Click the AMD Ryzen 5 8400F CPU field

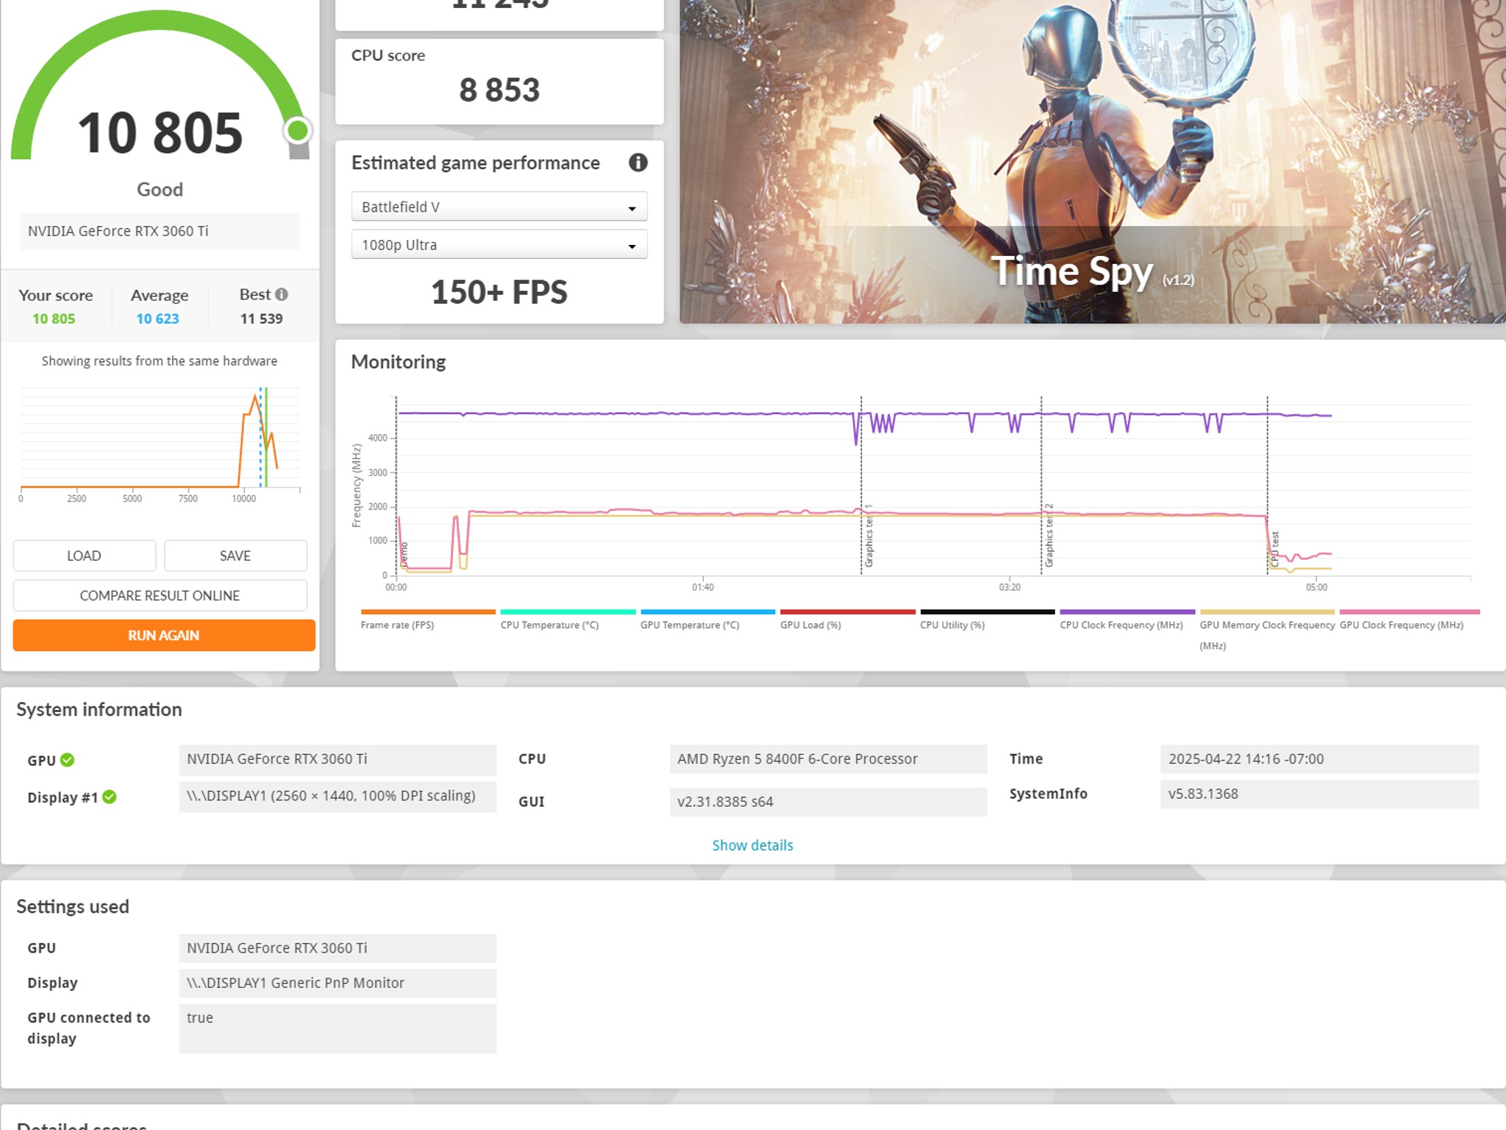click(828, 759)
